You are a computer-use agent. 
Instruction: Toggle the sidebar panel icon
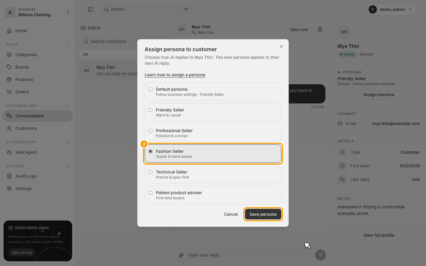click(91, 9)
